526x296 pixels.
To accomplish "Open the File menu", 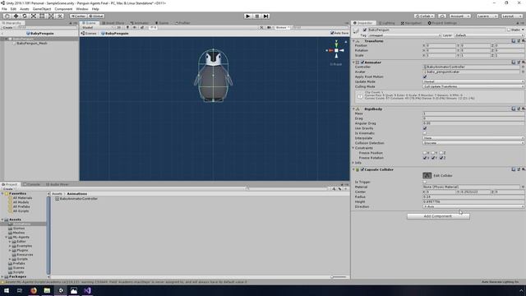I will point(4,9).
